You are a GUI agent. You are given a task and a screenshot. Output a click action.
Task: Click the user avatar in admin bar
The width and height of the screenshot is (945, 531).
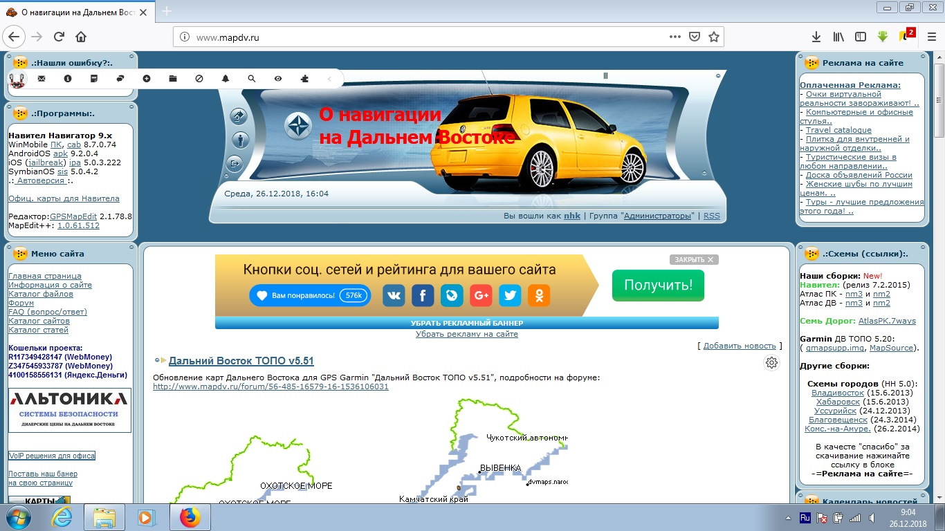[x=17, y=79]
